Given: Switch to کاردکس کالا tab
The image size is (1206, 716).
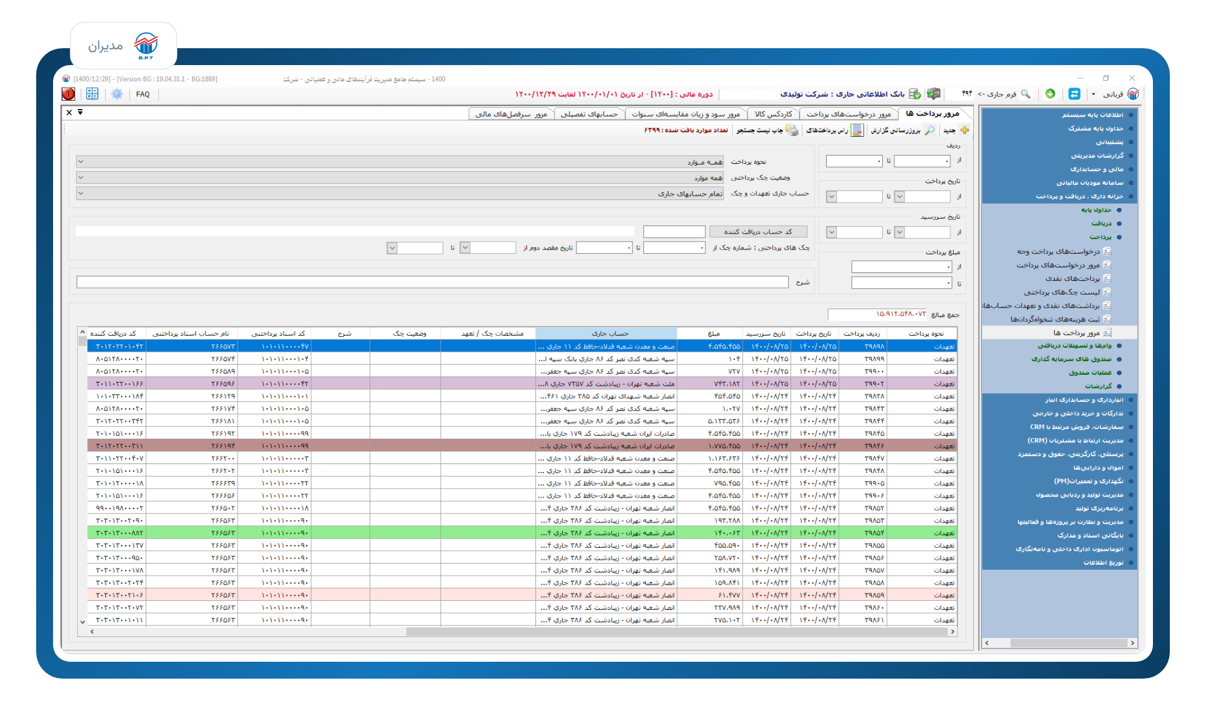Looking at the screenshot, I should point(773,114).
